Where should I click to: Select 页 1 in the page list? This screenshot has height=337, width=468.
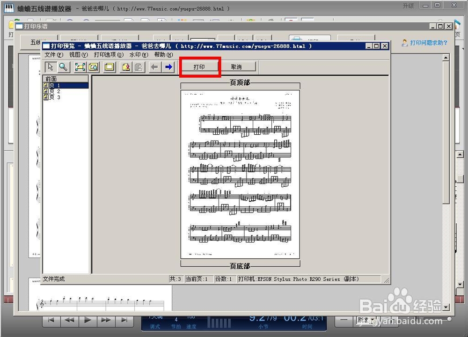[66, 85]
